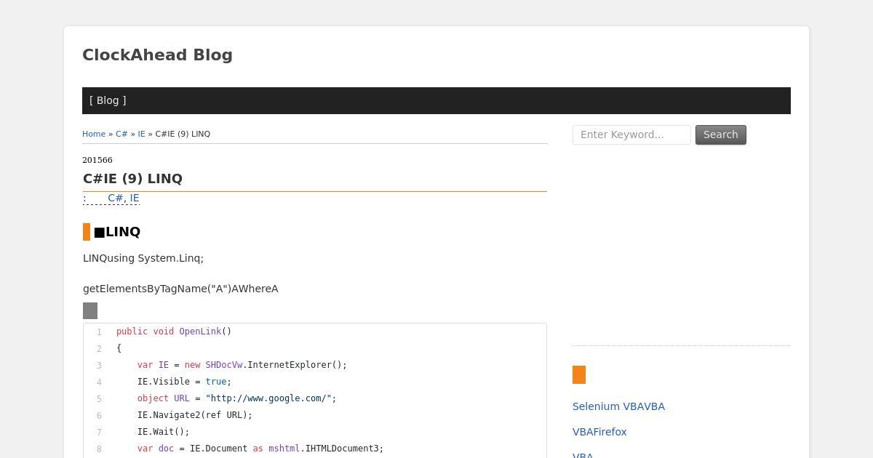Open the IE category tag under the title

click(134, 198)
